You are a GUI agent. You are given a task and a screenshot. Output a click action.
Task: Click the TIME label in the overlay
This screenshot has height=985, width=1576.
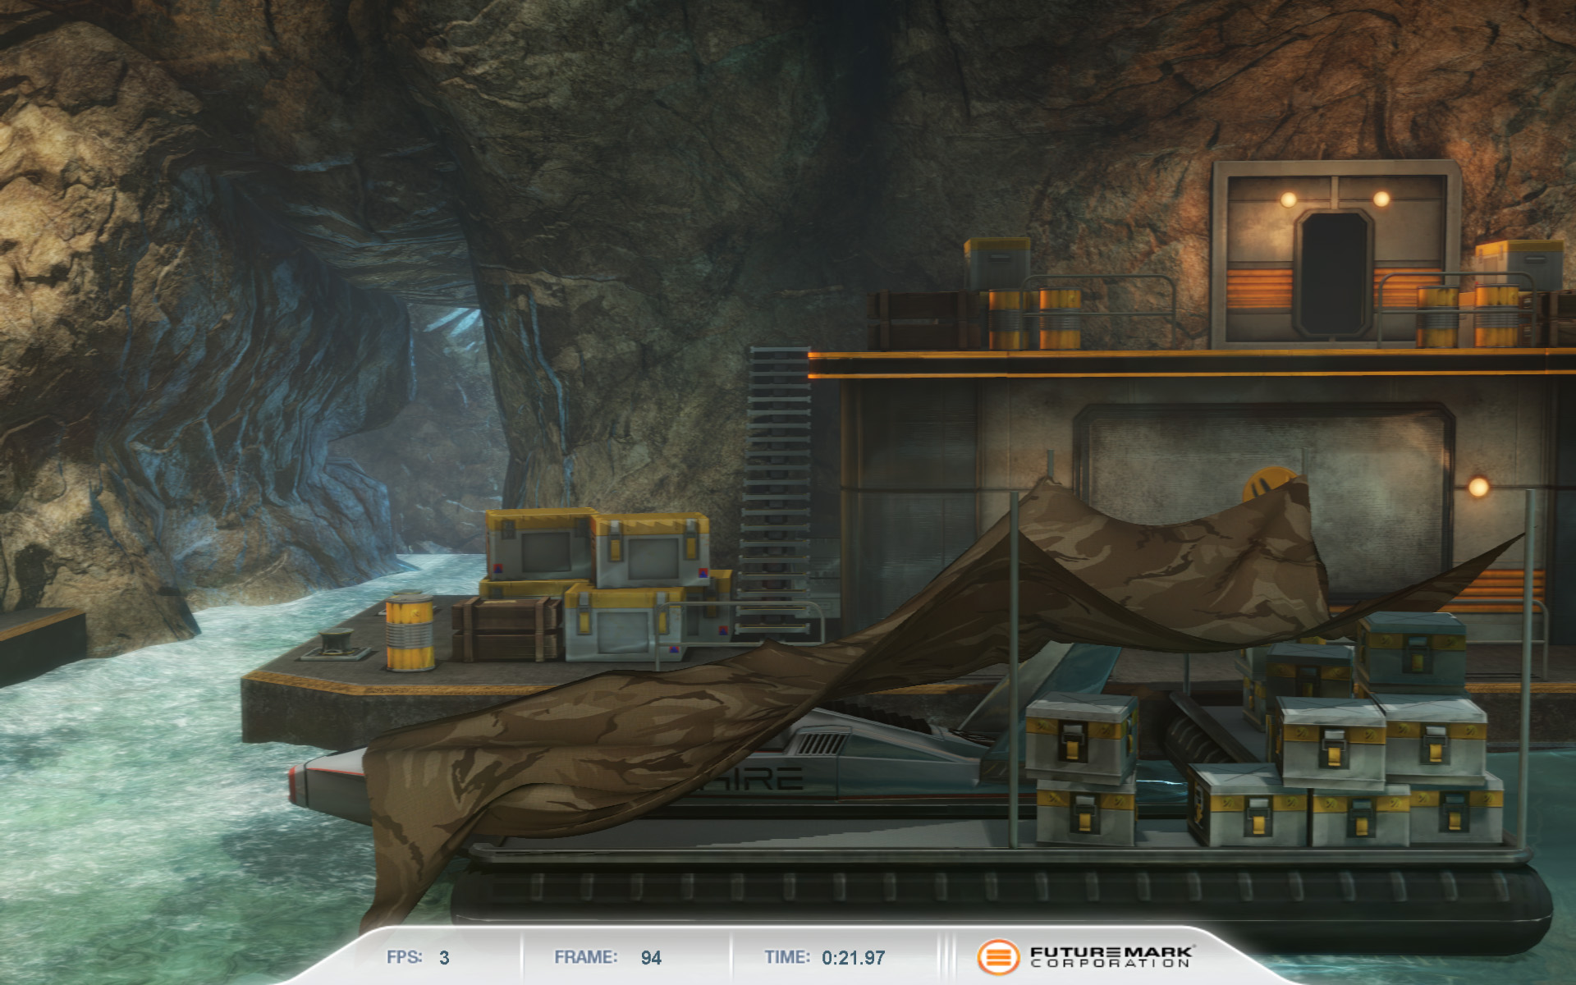pyautogui.click(x=787, y=957)
